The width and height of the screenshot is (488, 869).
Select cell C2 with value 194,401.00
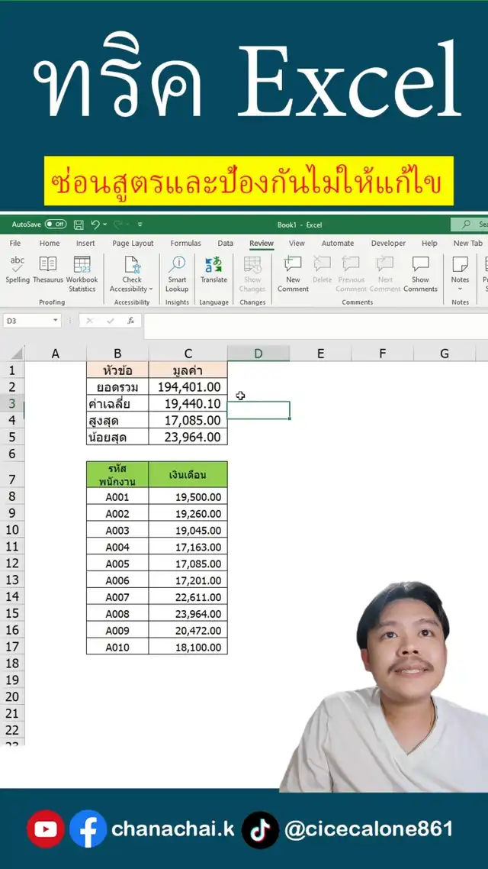188,387
